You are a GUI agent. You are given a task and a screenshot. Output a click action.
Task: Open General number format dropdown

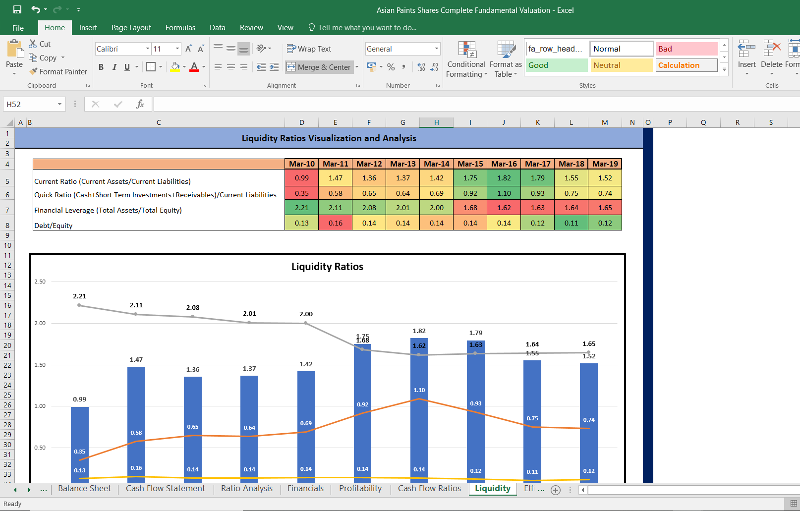pos(437,49)
